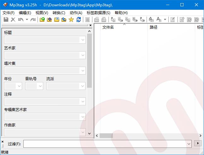Expand the 唱片集 field dropdown
204x155 pixels.
point(83,71)
